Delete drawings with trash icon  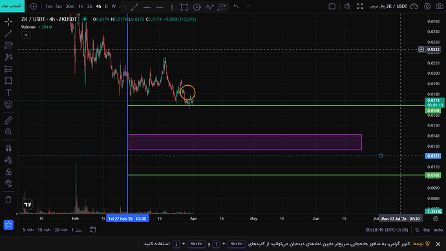click(8, 199)
